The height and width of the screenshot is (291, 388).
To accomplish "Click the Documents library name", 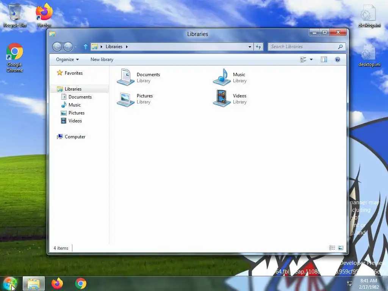I will pos(148,75).
